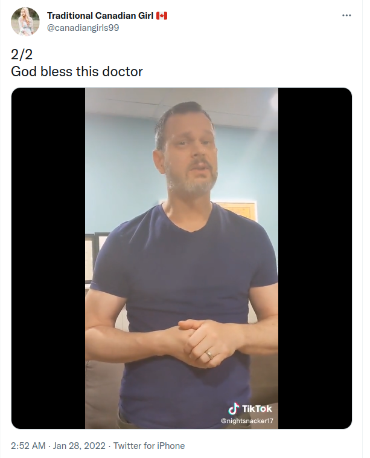This screenshot has height=458, width=370.
Task: Click the right black letterbox of video
Action: (x=315, y=258)
